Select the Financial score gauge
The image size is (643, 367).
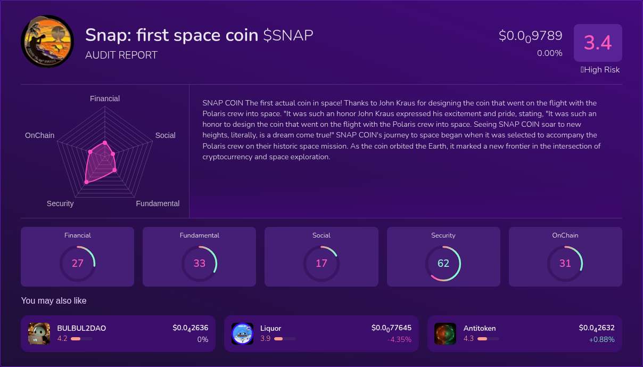coord(78,263)
